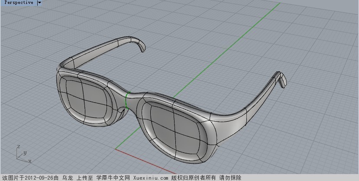Image resolution: width=359 pixels, height=181 pixels.
Task: Click the XYZ world axis icon
Action: (x=23, y=154)
